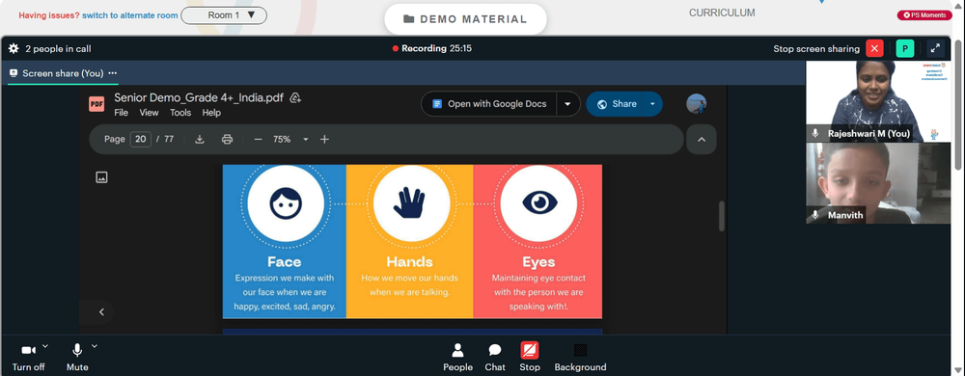Open the Room 1 dropdown
The image size is (965, 376).
pyautogui.click(x=224, y=15)
